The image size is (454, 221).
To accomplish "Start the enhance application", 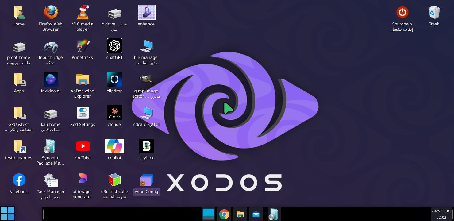I will click(147, 12).
